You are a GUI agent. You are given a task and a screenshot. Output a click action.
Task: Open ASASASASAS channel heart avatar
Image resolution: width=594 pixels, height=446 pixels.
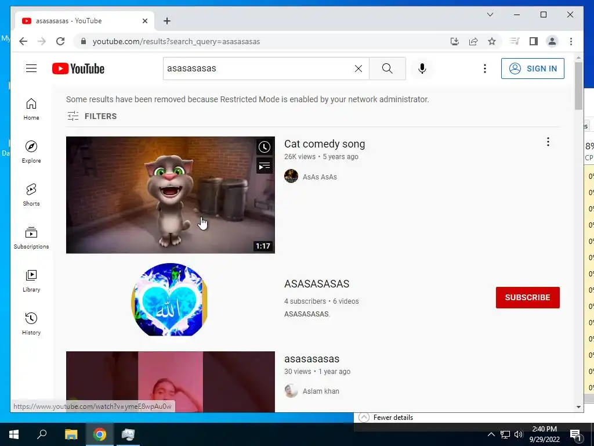click(169, 300)
